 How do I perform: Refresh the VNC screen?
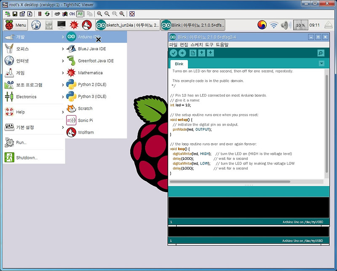tap(47, 14)
